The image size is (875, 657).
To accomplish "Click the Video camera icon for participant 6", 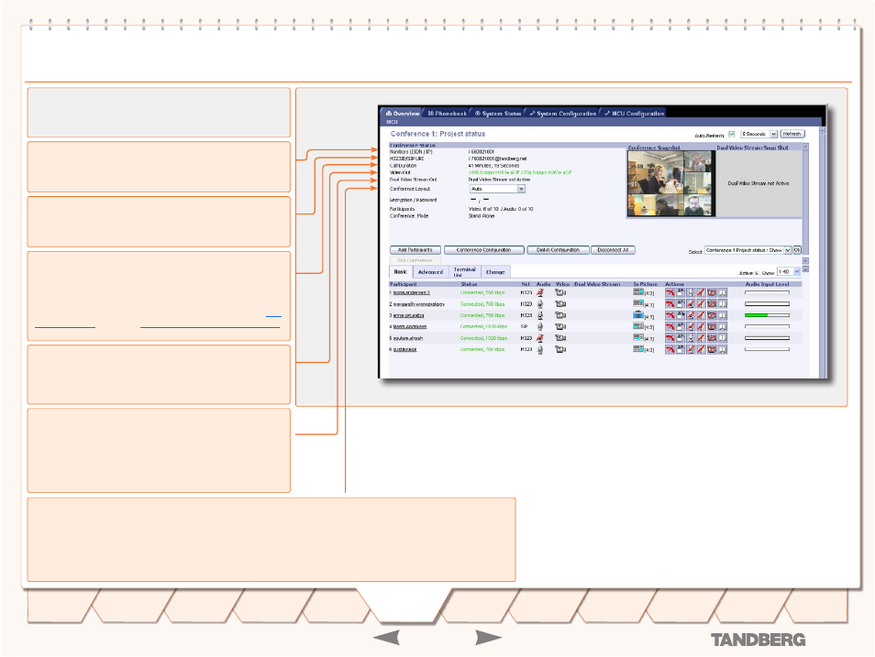I will (560, 349).
